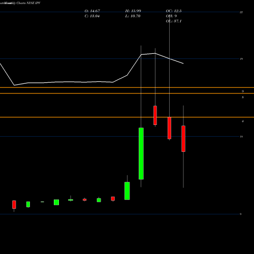Click the '8' axis label below the orange lines

point(243,98)
